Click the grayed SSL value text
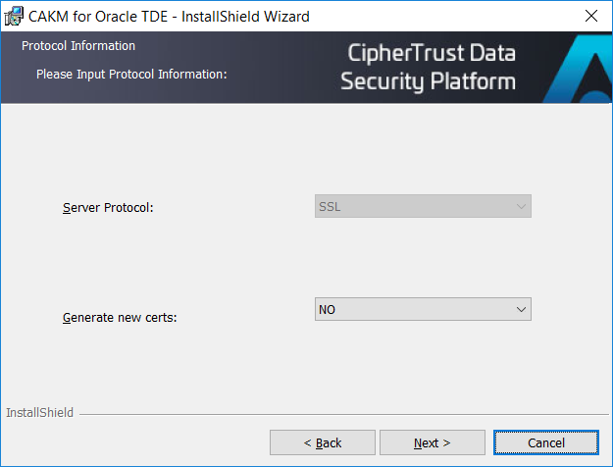This screenshot has height=467, width=613. tap(330, 207)
